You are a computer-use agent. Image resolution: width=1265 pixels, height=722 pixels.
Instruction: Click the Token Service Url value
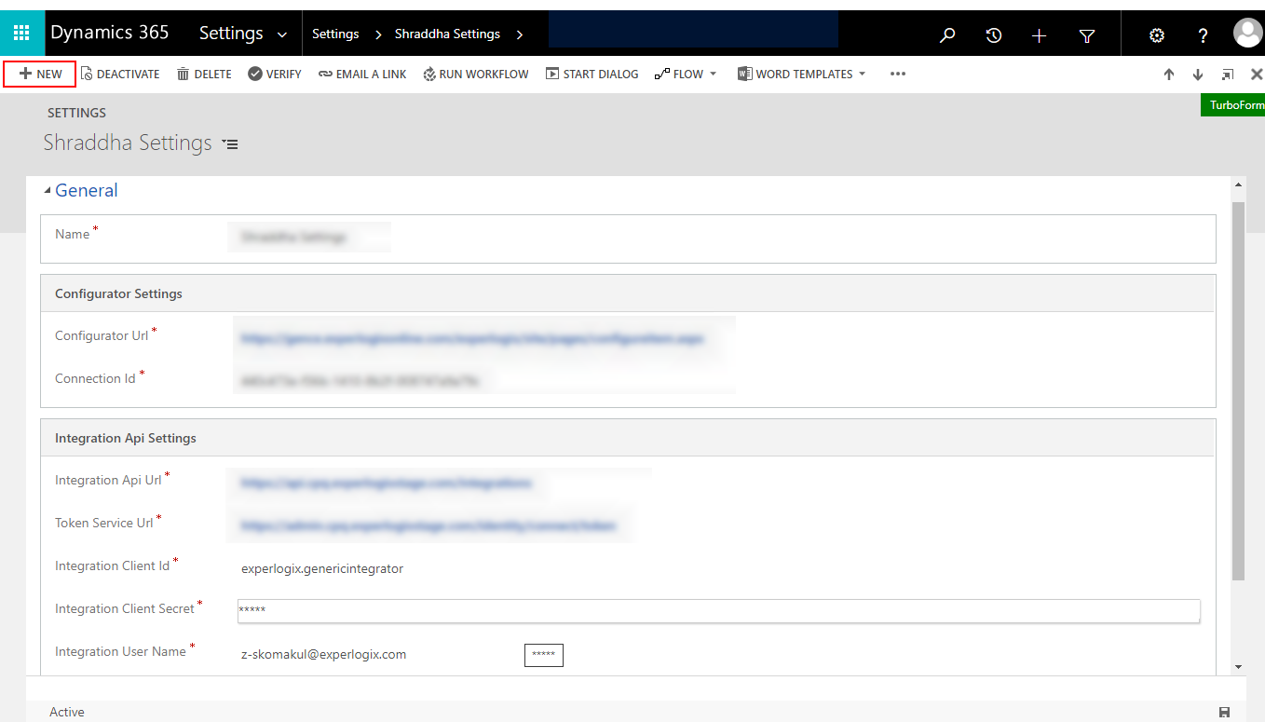tap(428, 525)
